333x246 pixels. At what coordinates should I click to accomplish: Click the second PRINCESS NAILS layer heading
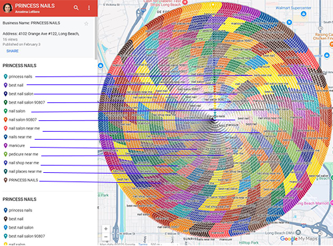tap(19, 199)
